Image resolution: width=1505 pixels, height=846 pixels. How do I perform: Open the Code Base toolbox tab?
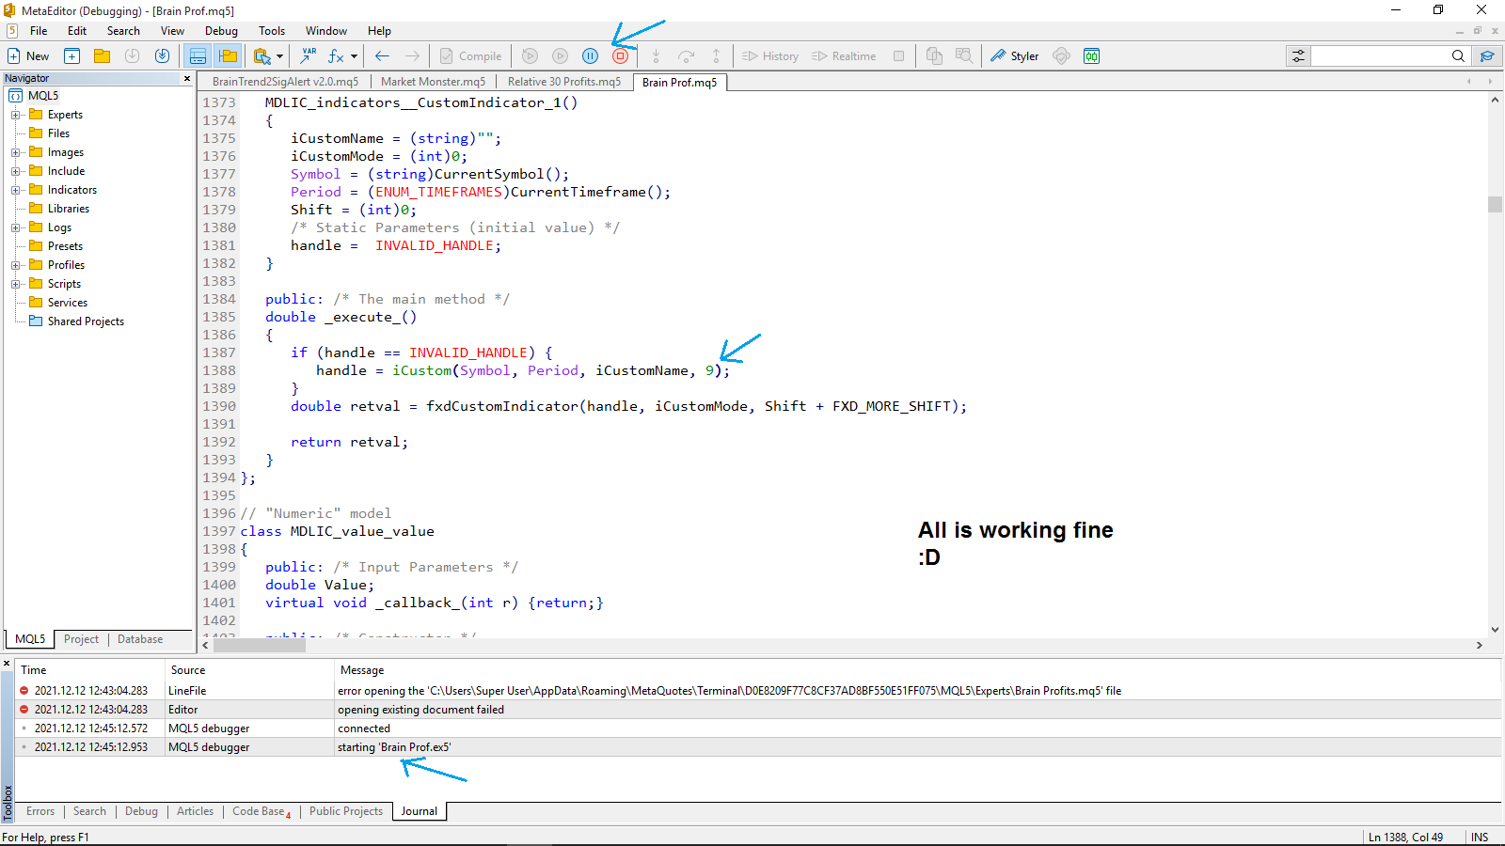(x=261, y=811)
